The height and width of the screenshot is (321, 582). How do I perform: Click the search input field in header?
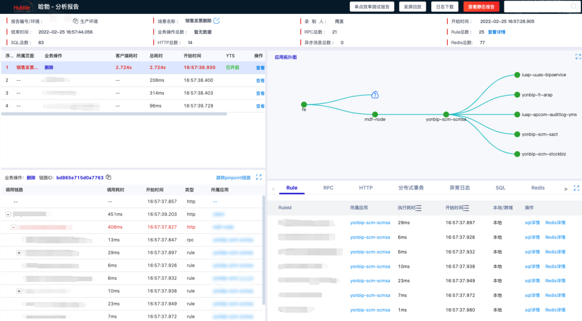coord(537,6)
